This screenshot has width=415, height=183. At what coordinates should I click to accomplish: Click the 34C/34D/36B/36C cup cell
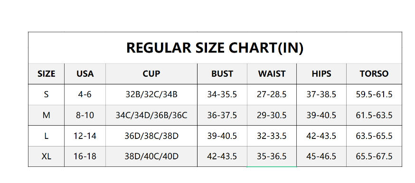point(151,115)
